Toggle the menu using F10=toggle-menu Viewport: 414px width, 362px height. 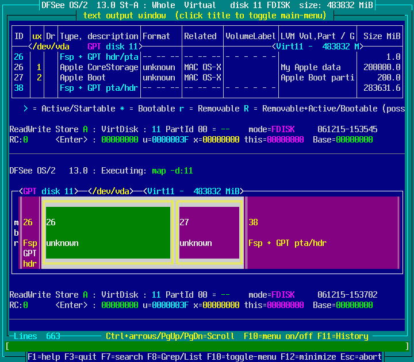[x=241, y=357]
